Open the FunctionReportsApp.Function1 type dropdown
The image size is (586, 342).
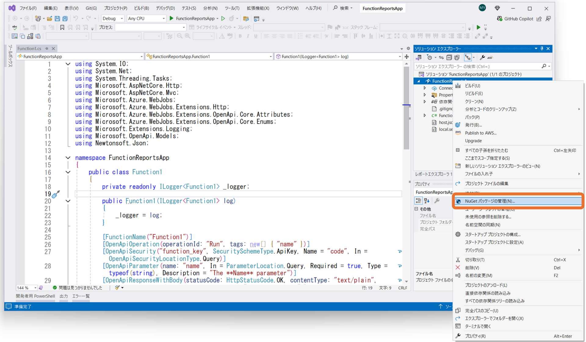coord(209,56)
